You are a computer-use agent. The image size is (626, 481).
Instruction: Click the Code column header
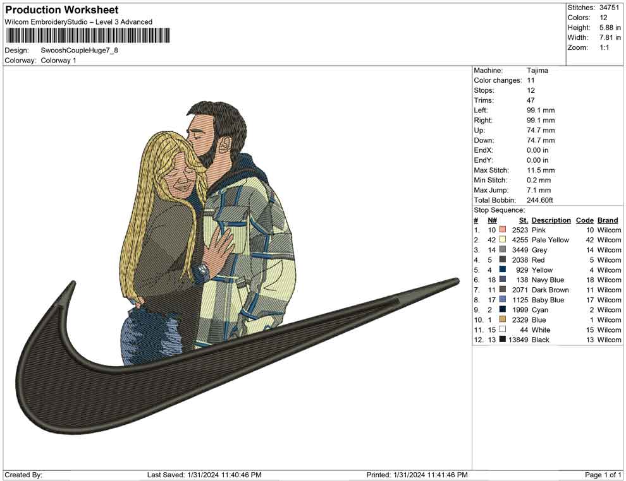585,220
